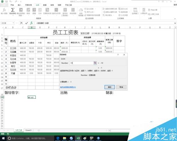Click Cancel in the Function Arguments dialog
This screenshot has height=141, width=177.
coord(121,87)
